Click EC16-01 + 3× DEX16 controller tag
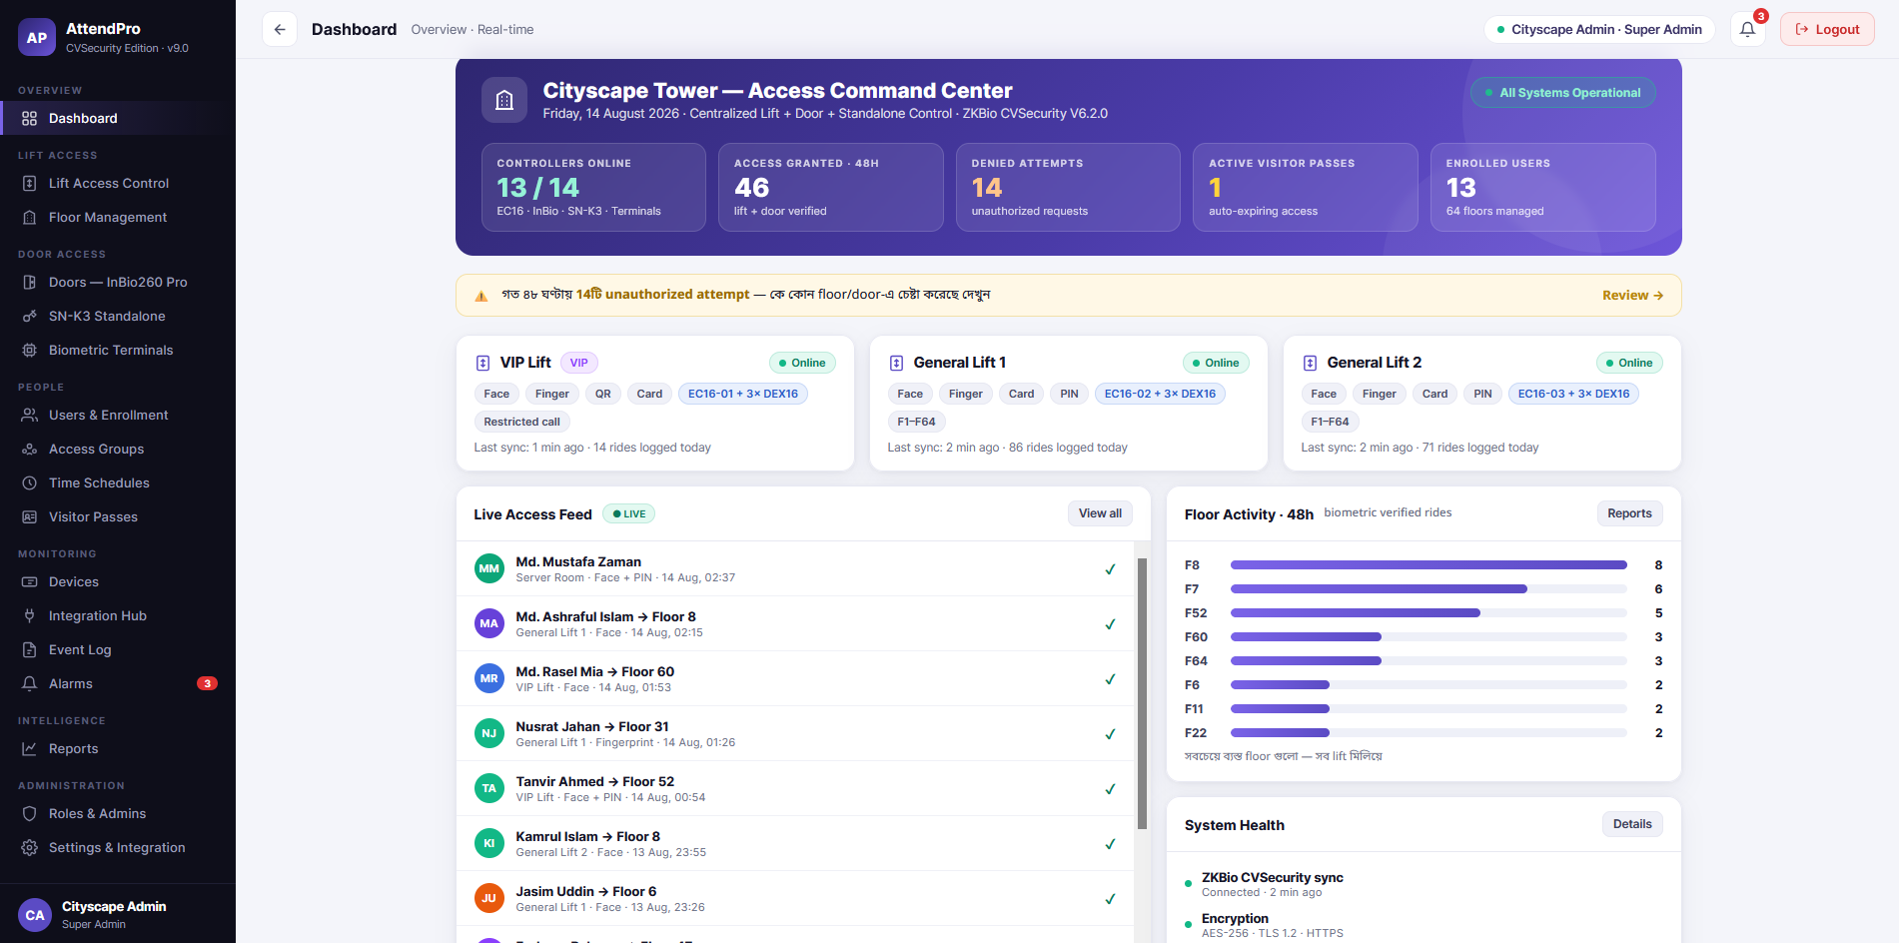 coord(742,394)
